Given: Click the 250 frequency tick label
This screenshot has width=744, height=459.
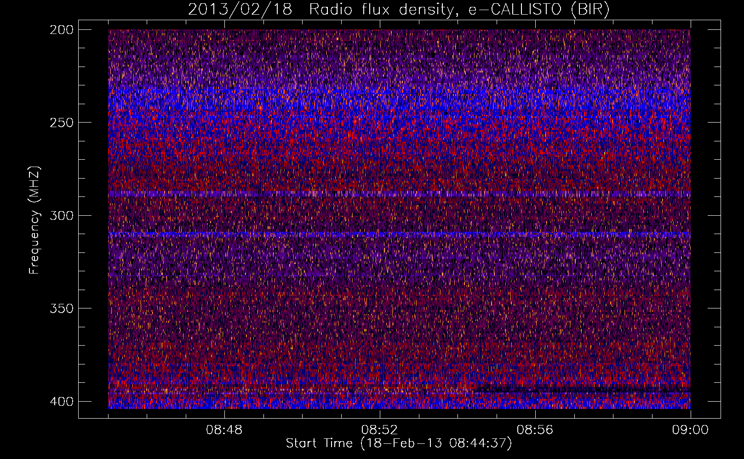Looking at the screenshot, I should coord(61,123).
